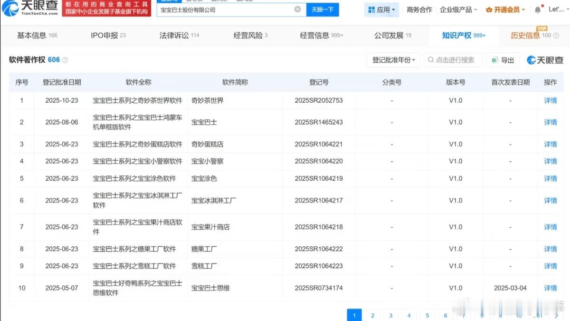570x321 pixels.
Task: Open 详情 for 雪糕工厂 row
Action: tap(551, 266)
